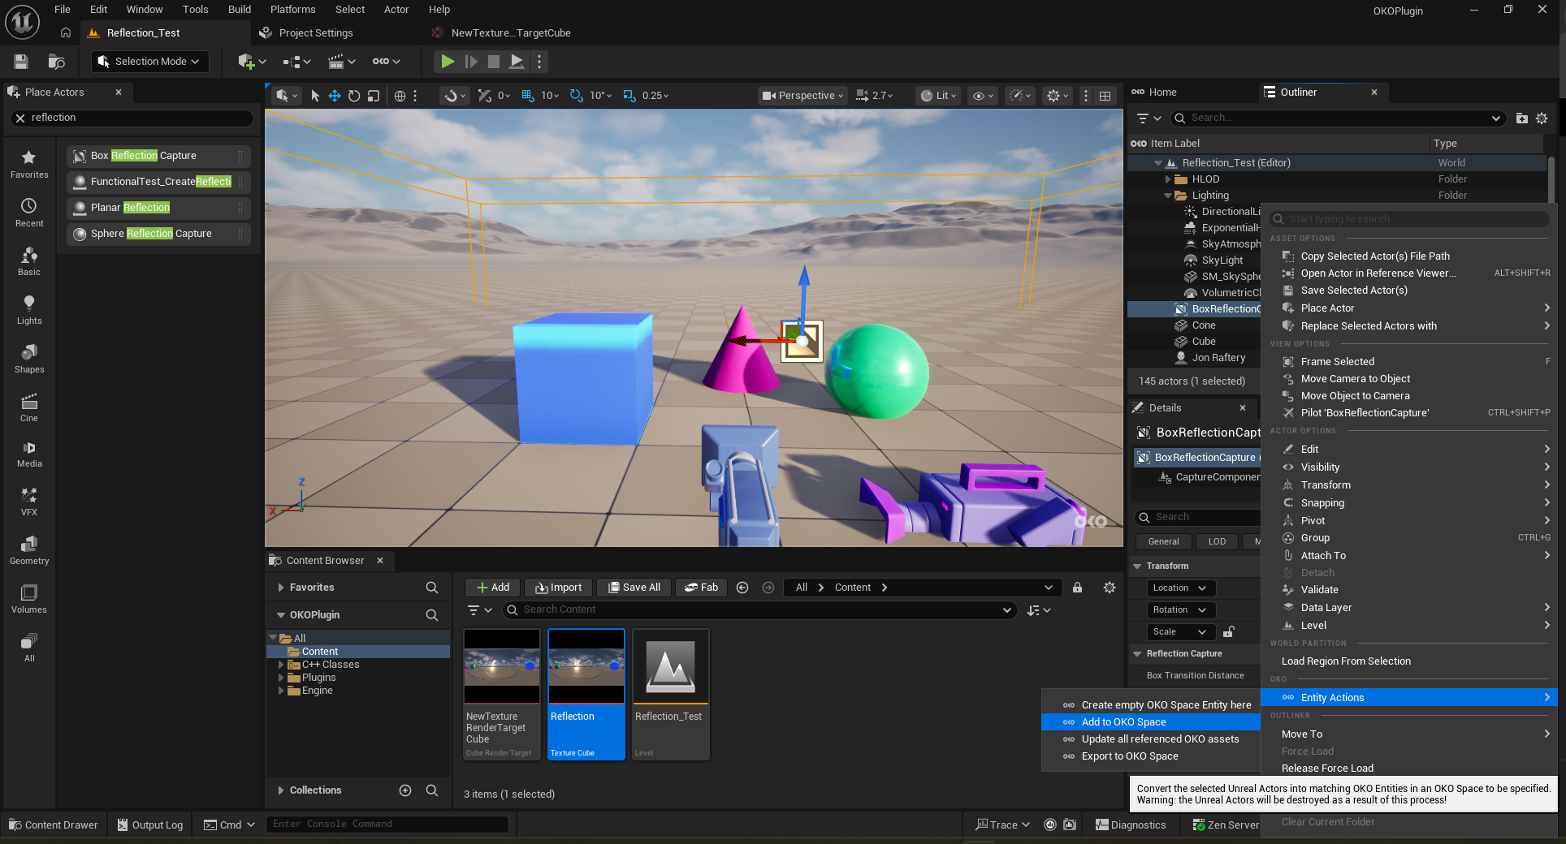Viewport: 1566px width, 844px height.
Task: Toggle the rotation snapping icon
Action: pos(576,96)
